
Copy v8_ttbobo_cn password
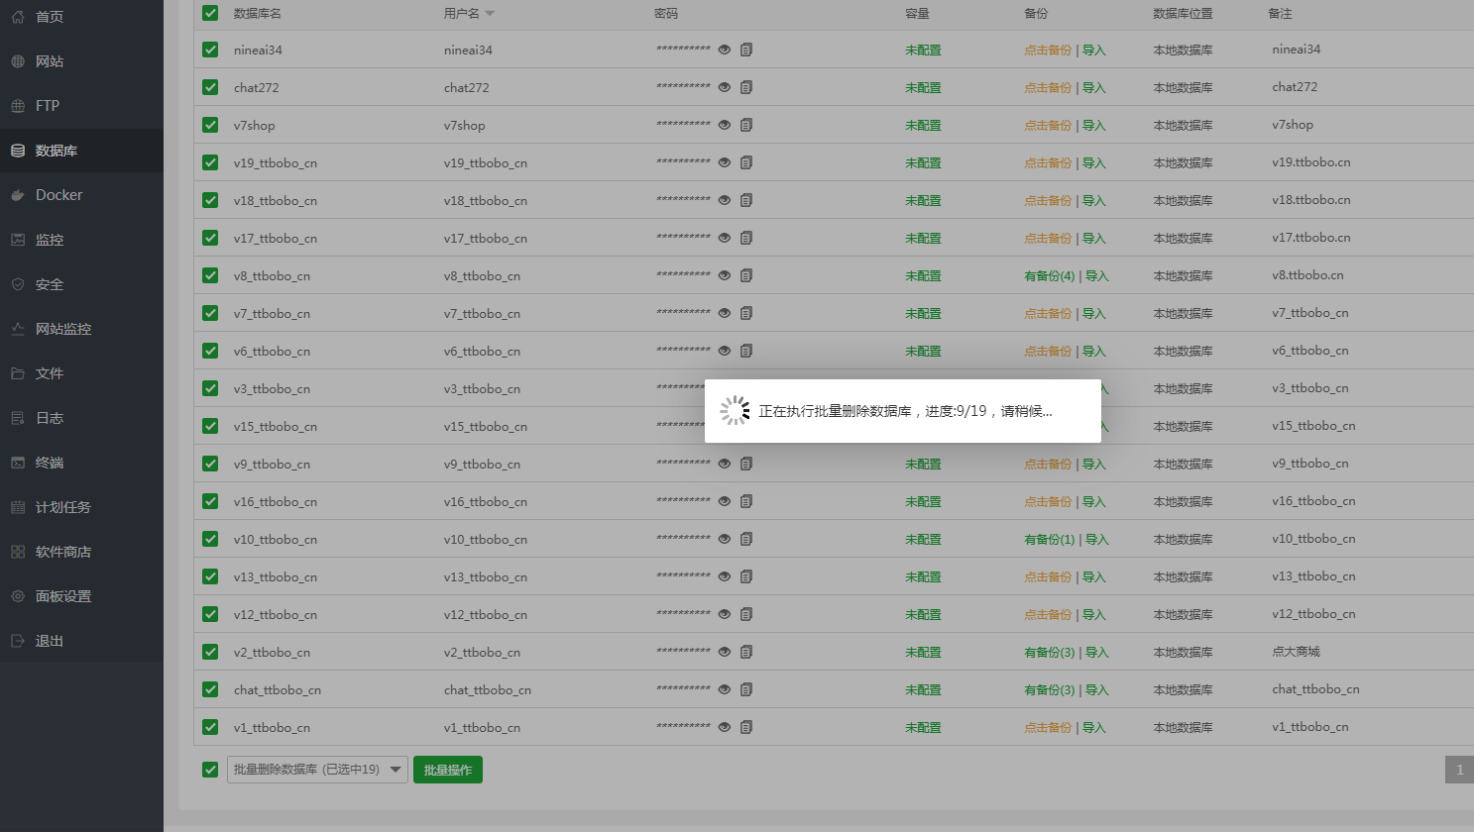tap(746, 275)
